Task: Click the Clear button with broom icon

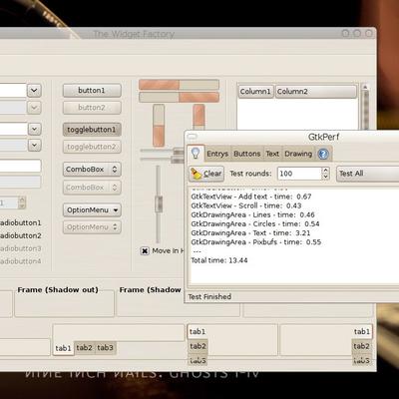Action: click(206, 174)
